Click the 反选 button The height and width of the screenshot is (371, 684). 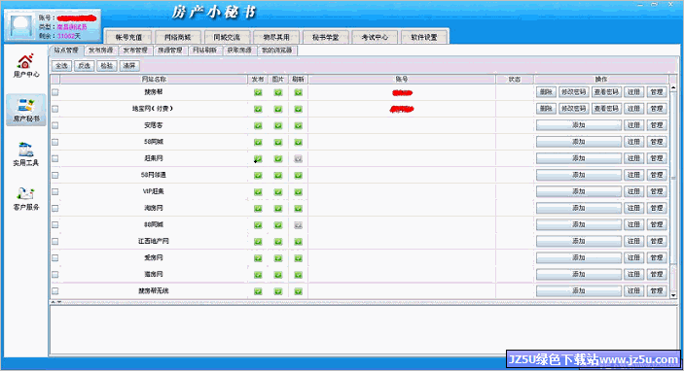click(85, 66)
